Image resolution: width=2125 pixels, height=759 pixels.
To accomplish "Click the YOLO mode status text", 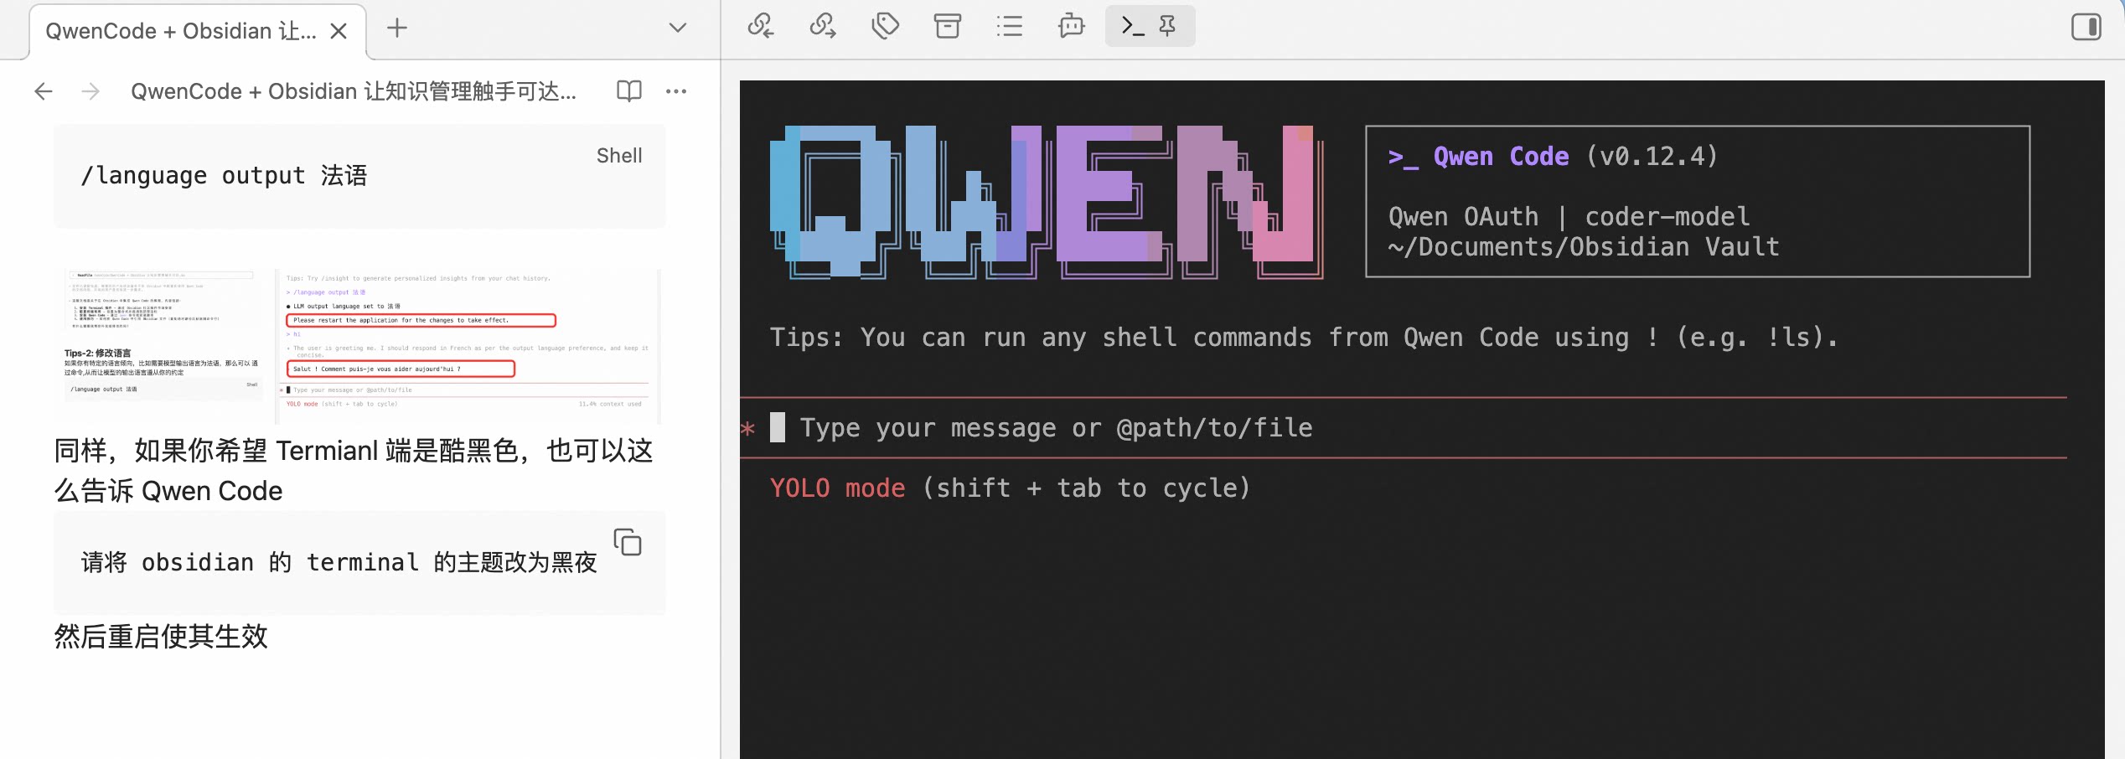I will point(838,488).
